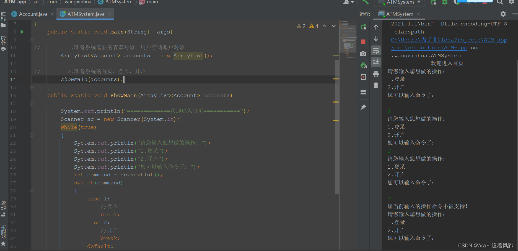Collapse the main method code fold
This screenshot has width=518, height=251.
31,40
